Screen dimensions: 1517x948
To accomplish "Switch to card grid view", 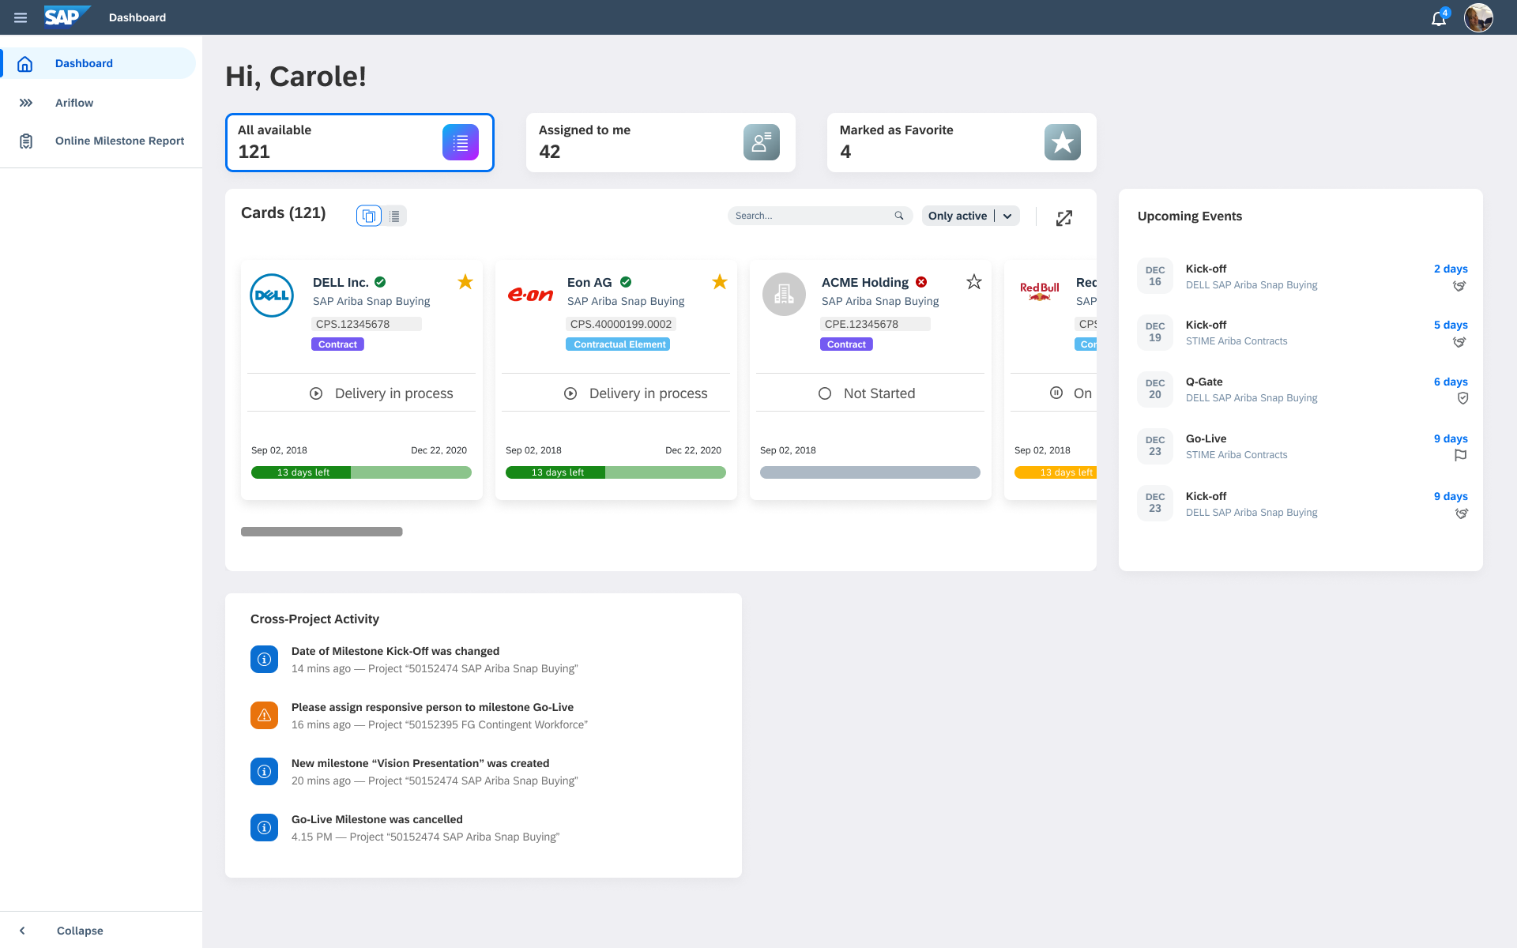I will (x=369, y=216).
